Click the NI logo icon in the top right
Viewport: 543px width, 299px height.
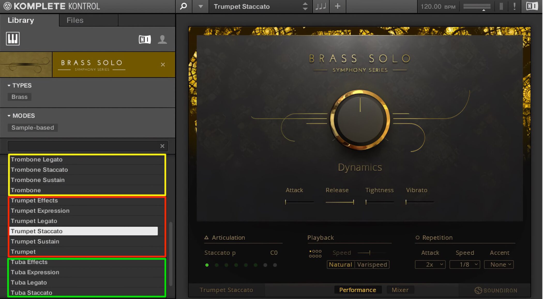click(532, 6)
